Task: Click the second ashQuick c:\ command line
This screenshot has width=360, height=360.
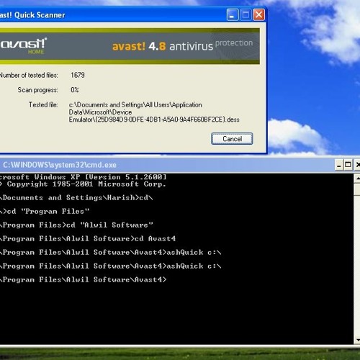Action: coord(110,266)
